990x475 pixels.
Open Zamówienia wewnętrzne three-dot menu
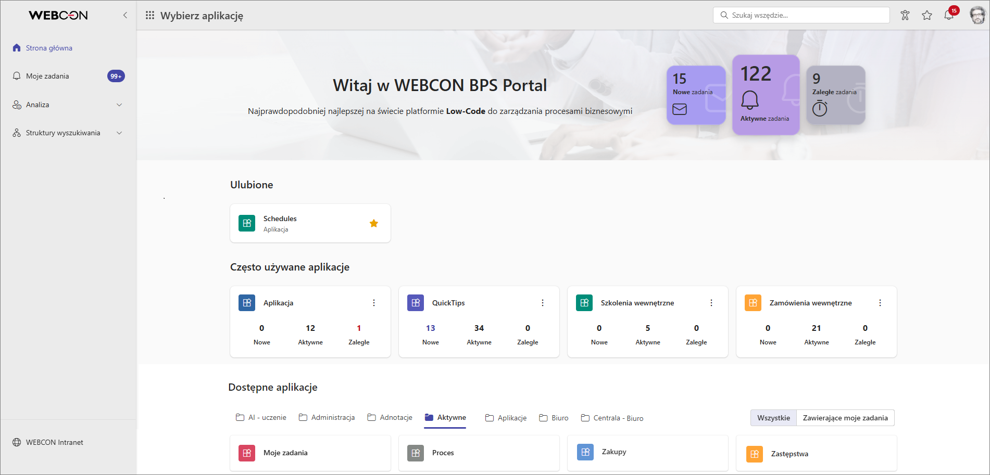[880, 303]
